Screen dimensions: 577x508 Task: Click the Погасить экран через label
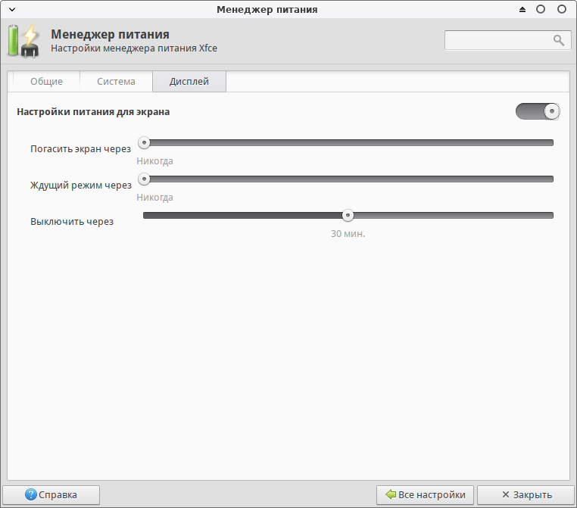80,148
